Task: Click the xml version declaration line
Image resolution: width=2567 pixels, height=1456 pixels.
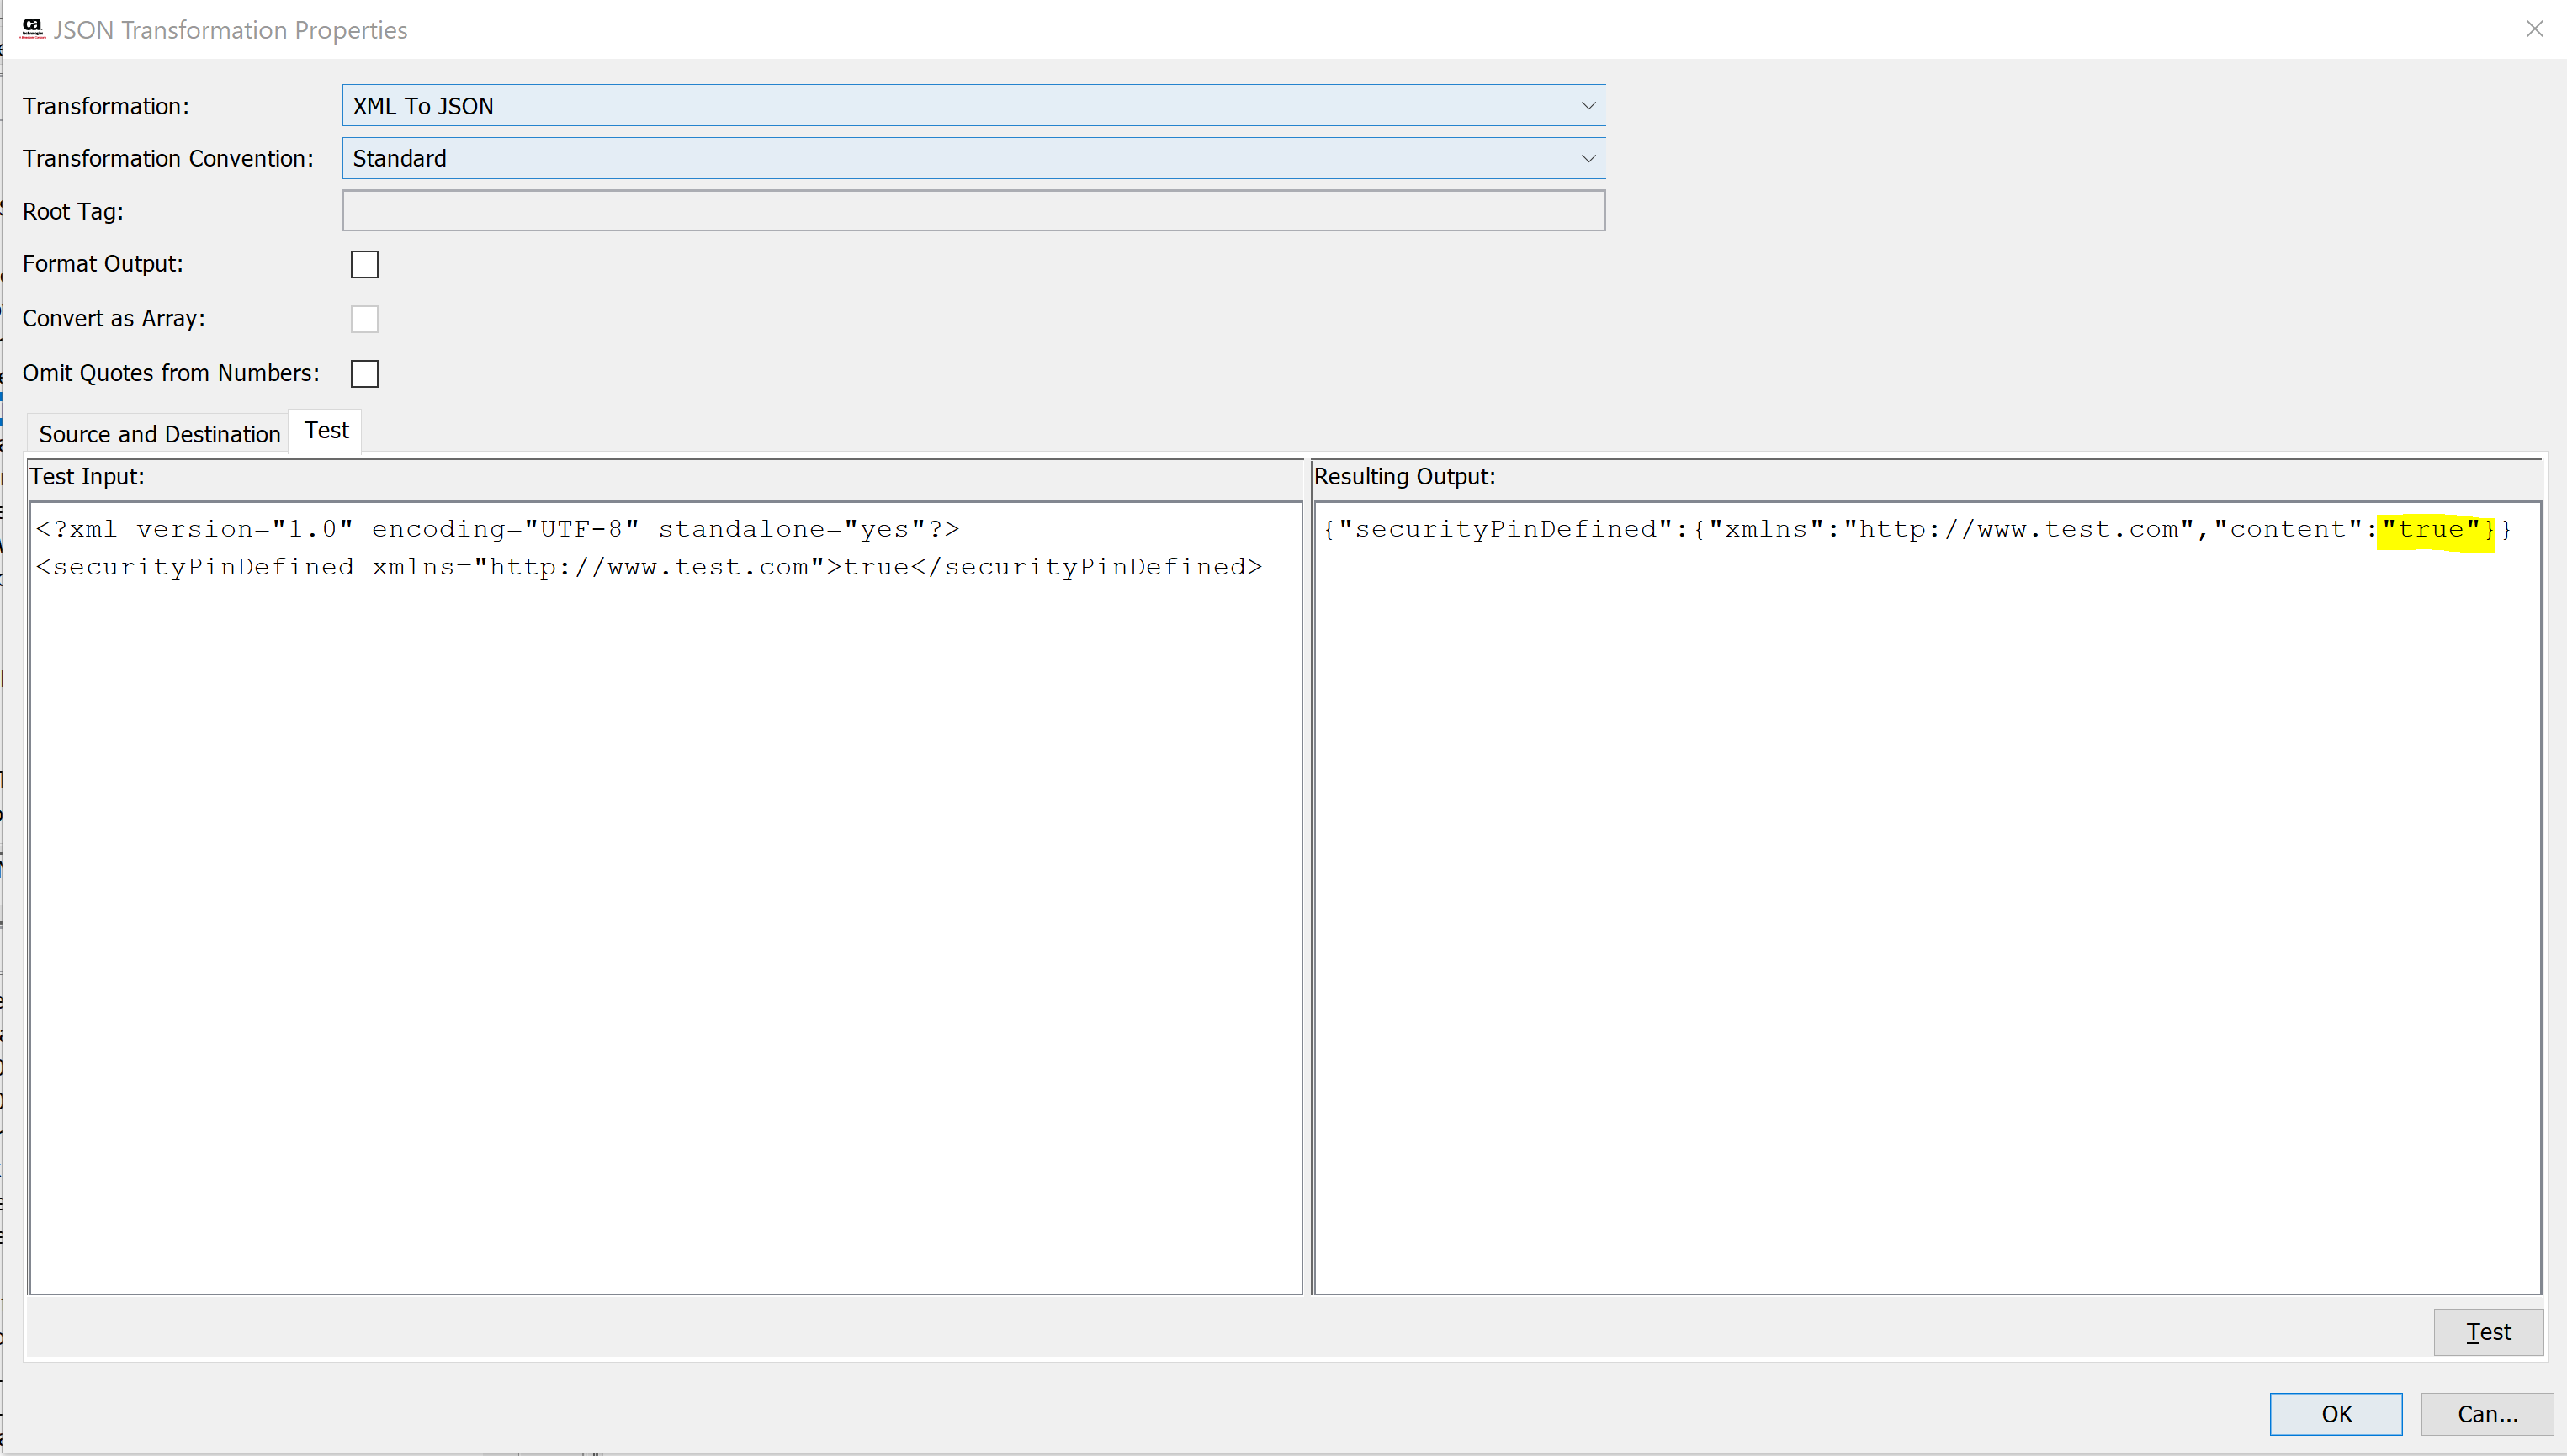Action: [x=497, y=529]
